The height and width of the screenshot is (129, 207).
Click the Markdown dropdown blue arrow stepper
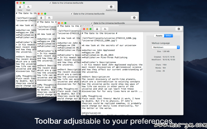click(178, 47)
